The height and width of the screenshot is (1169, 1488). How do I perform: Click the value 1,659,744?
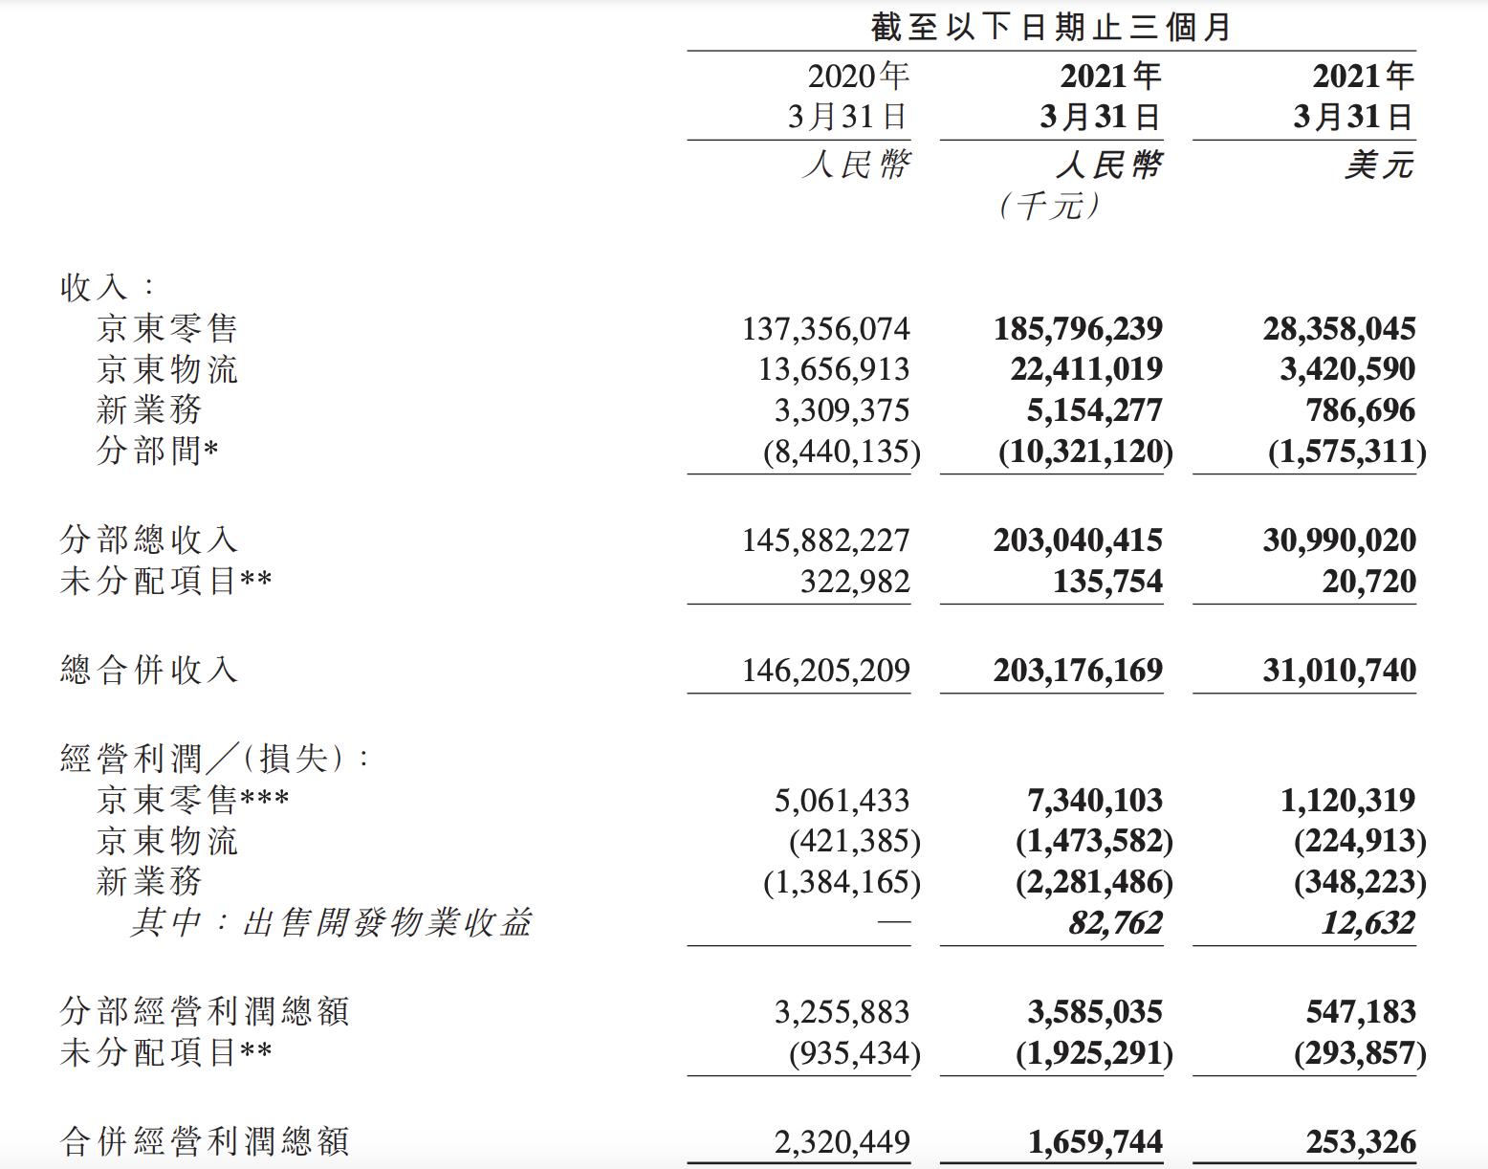pyautogui.click(x=1095, y=1142)
